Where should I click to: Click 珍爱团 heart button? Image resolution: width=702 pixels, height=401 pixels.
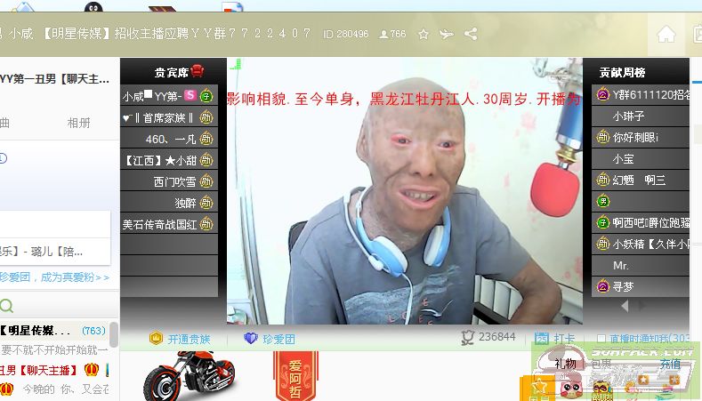click(x=270, y=339)
